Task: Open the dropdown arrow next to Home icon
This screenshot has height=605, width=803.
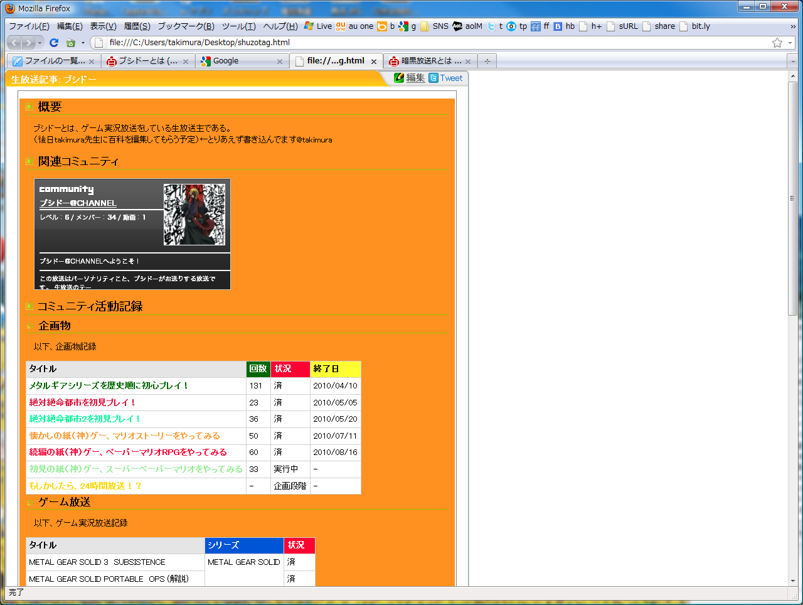Action: click(83, 43)
